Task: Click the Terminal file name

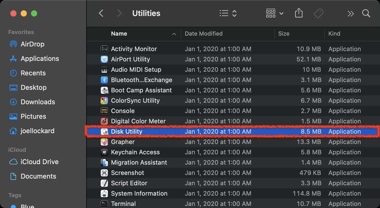Action: (x=123, y=204)
